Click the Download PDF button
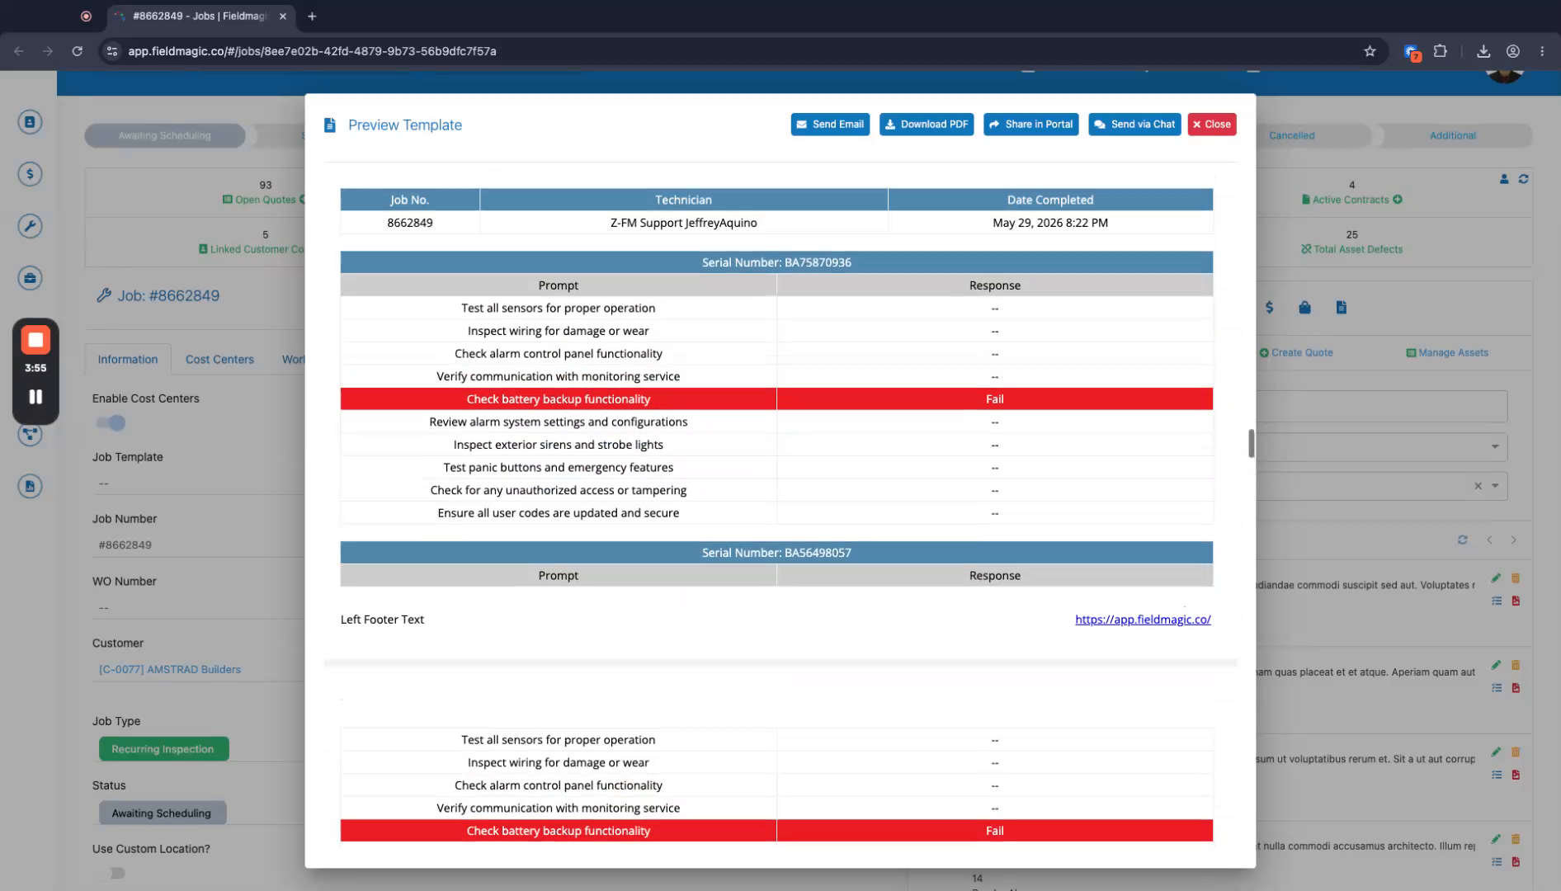 click(927, 125)
